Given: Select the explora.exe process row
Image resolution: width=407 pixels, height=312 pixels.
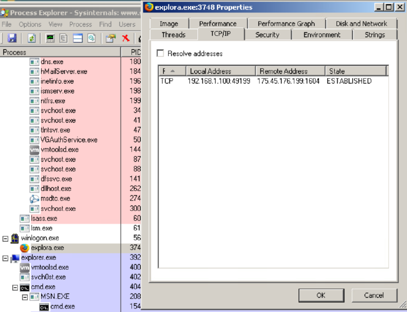Looking at the screenshot, I should pos(70,248).
